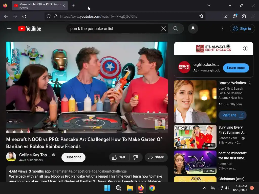
Task: Open Windows Start menu
Action: [x=107, y=188]
